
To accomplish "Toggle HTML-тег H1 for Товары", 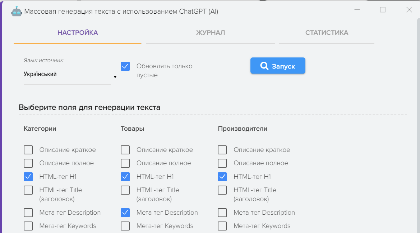I will point(125,177).
